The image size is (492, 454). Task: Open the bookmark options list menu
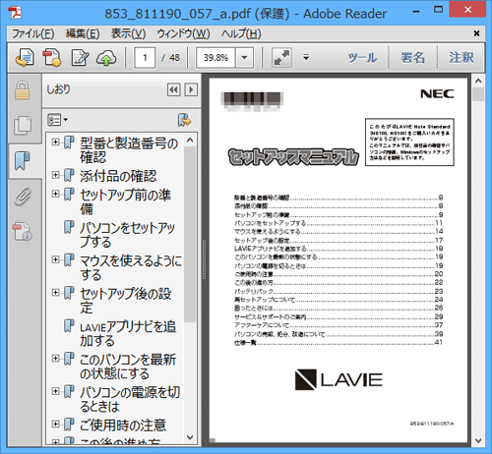(58, 120)
